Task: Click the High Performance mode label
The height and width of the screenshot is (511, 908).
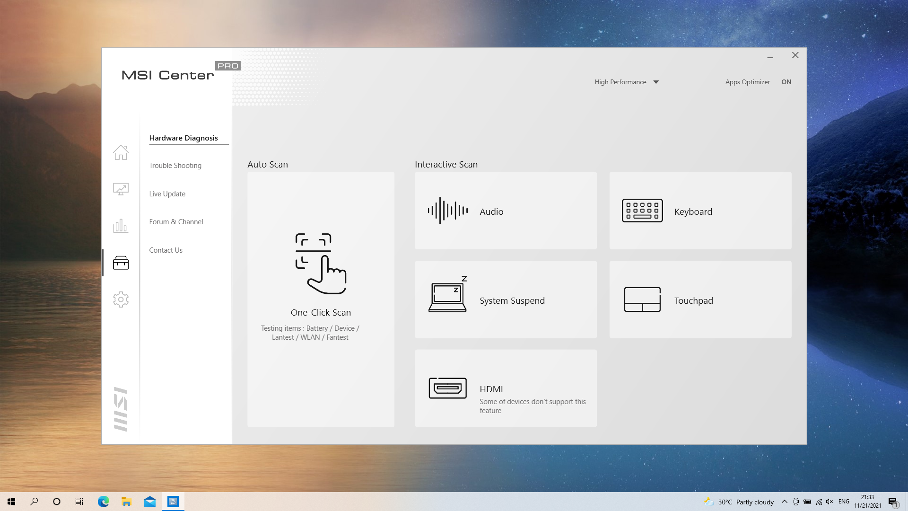Action: [x=620, y=82]
